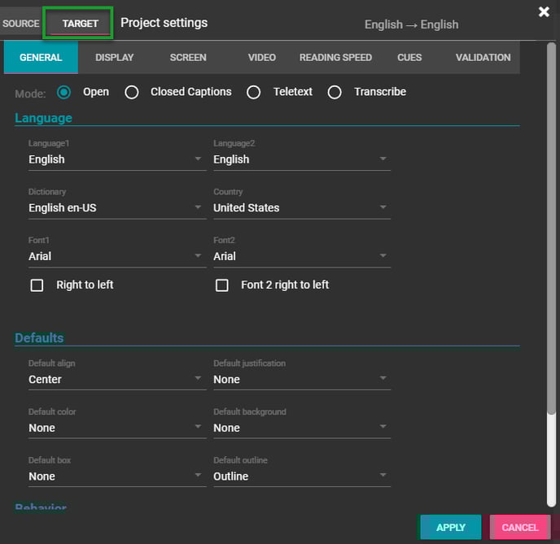Close the Project settings dialog with X
The image size is (560, 544).
[544, 11]
